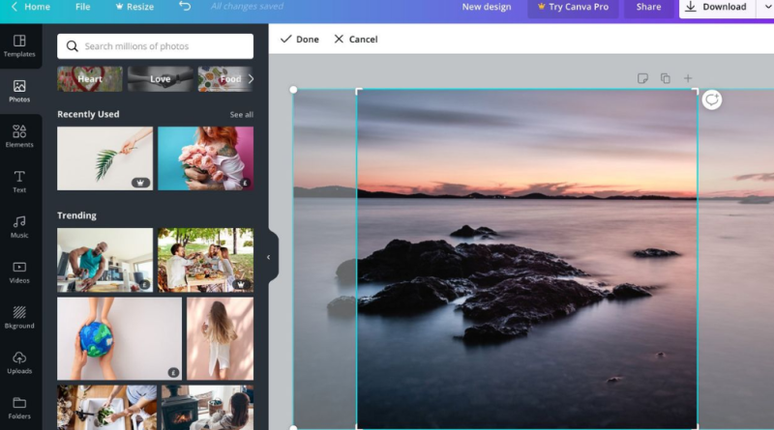
Task: Open the Bkground sidebar panel
Action: (19, 318)
